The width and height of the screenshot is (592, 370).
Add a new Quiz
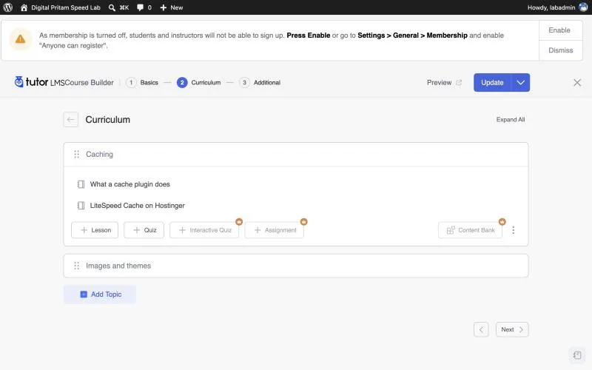pos(144,230)
